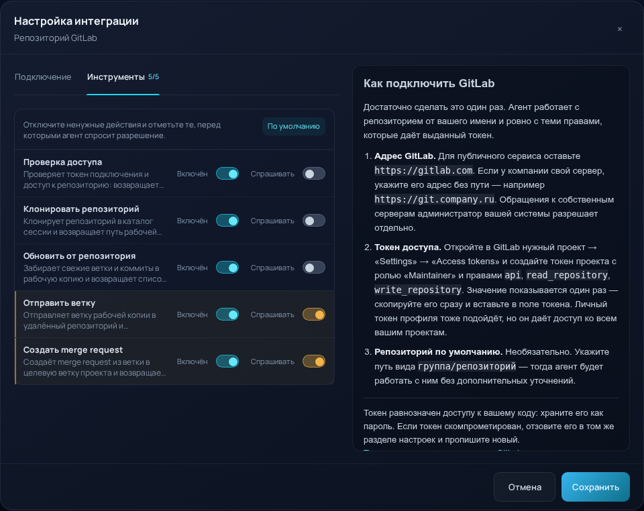The image size is (644, 511).
Task: Click the bold Токен доступа. step label
Action: pos(407,247)
